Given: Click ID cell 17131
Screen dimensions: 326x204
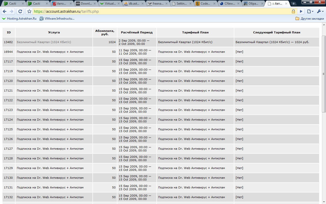Looking at the screenshot, I should 9,187.
